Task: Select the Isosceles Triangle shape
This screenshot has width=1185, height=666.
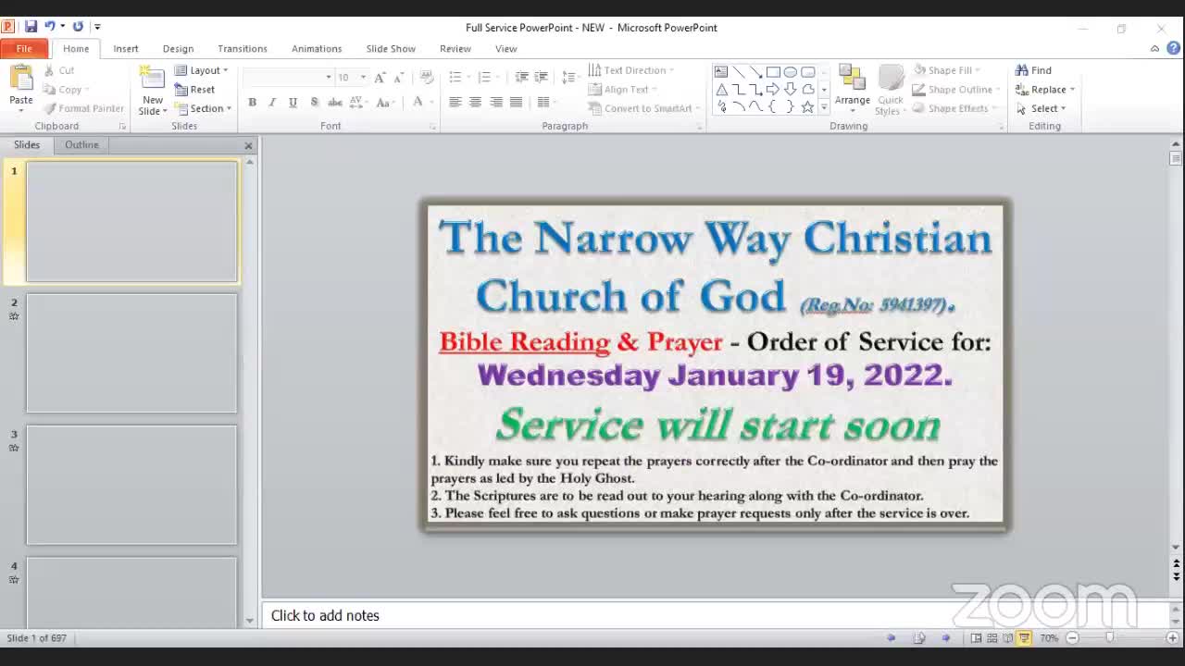Action: coord(721,90)
